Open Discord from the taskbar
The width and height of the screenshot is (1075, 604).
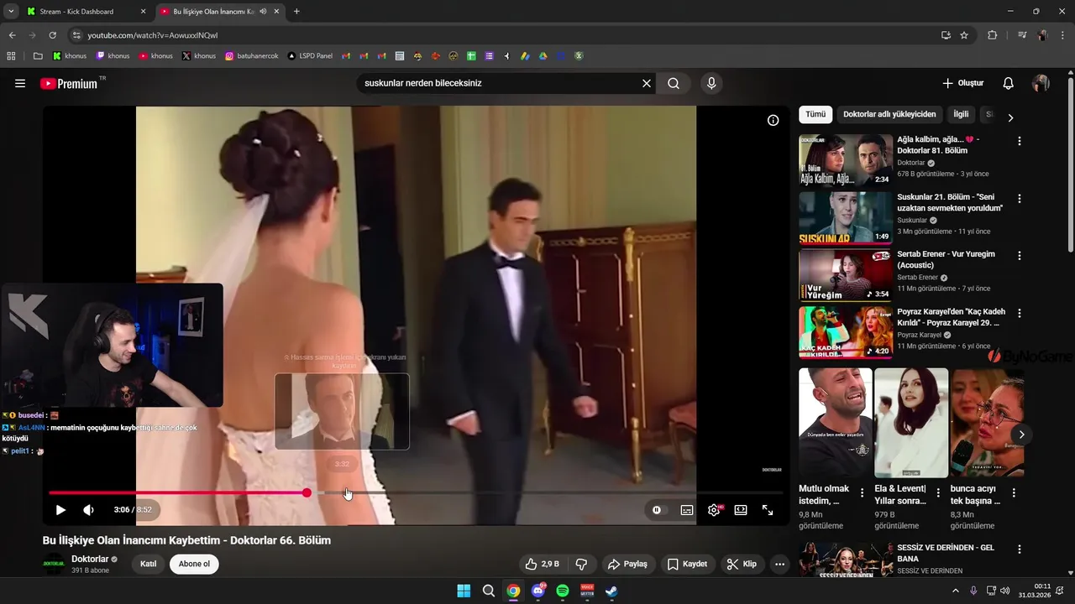click(x=538, y=591)
